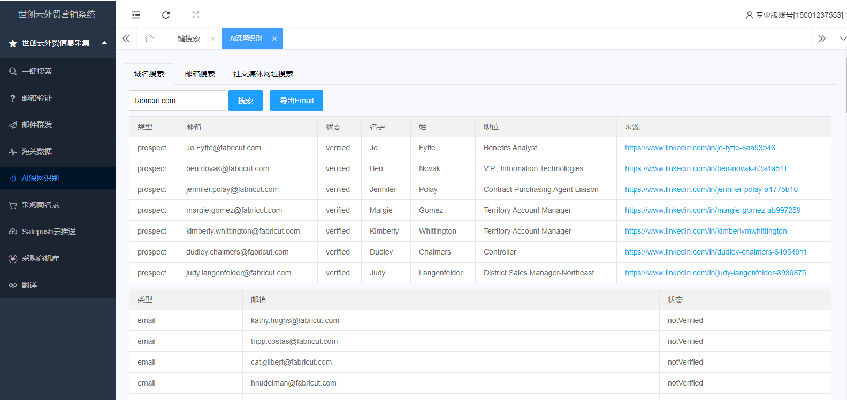Click the domain input field with fabricut.com

(x=178, y=101)
